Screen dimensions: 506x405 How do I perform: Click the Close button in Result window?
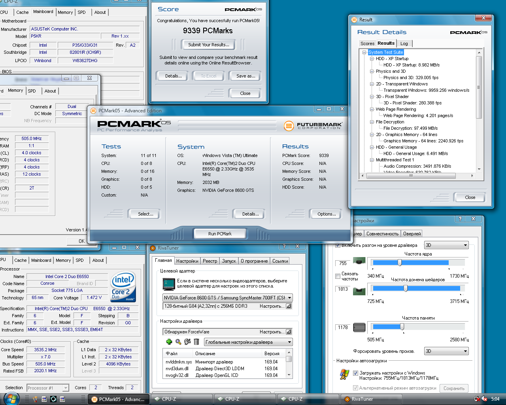[470, 197]
